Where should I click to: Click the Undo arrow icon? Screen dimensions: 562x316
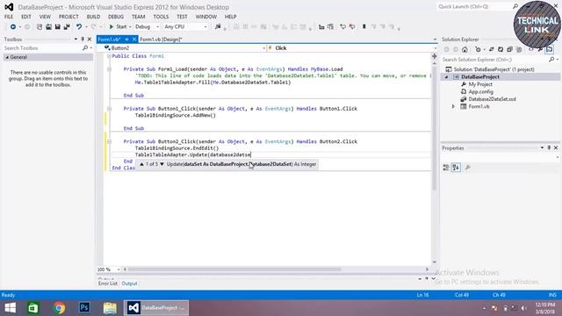(79, 27)
